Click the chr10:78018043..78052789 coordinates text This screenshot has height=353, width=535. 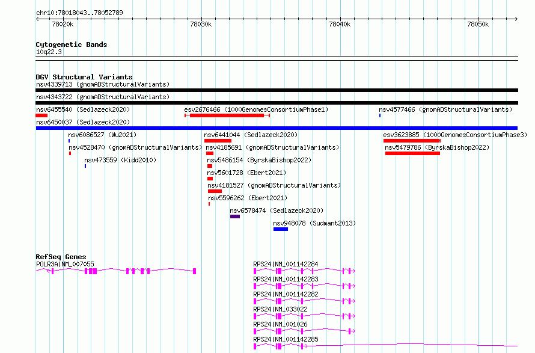[79, 13]
